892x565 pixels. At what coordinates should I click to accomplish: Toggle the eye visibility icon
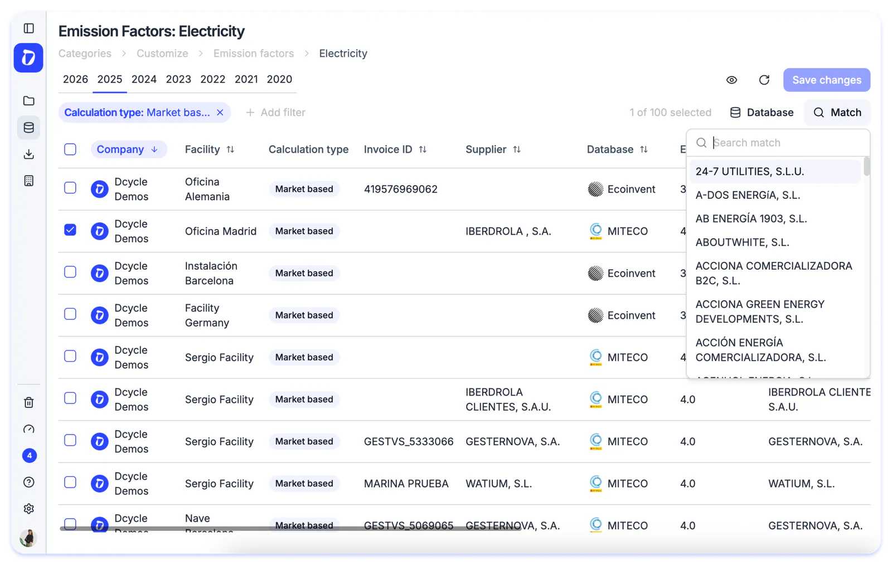[731, 80]
